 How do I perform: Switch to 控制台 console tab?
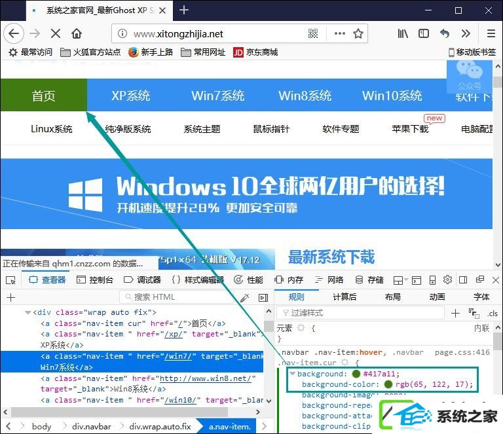click(x=95, y=280)
